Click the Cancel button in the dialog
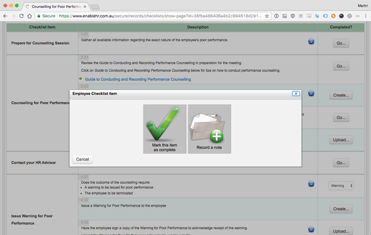371x235 pixels. tap(83, 159)
